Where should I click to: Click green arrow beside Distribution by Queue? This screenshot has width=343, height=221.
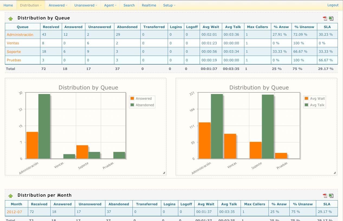11,19
